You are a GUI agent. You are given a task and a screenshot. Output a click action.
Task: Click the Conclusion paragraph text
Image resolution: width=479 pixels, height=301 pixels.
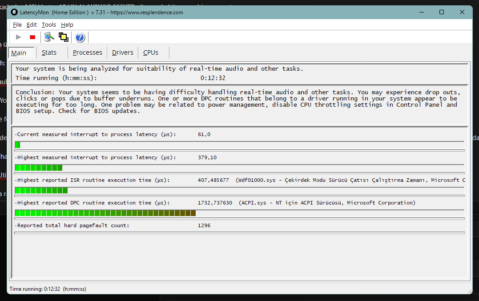[x=237, y=102]
